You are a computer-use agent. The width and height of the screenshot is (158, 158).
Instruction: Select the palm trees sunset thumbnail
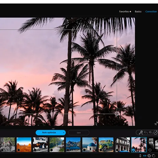click(139, 144)
